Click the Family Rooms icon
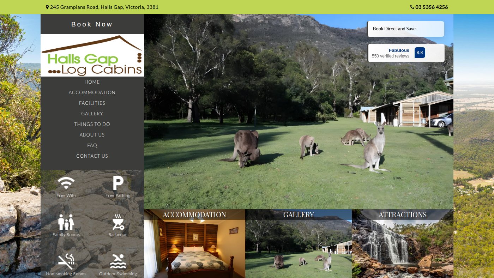 pos(66,222)
